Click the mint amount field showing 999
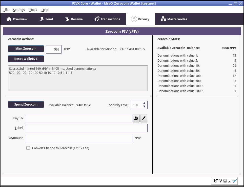 click(54, 49)
